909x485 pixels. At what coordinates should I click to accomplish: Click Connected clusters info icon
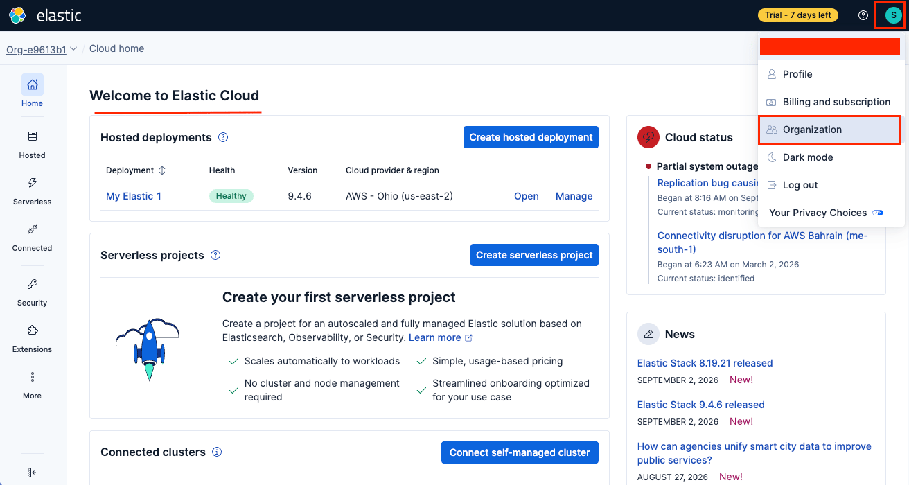pyautogui.click(x=217, y=452)
